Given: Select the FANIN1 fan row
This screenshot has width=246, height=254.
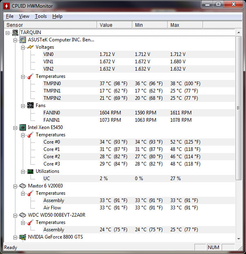Looking at the screenshot, I should 139,120.
